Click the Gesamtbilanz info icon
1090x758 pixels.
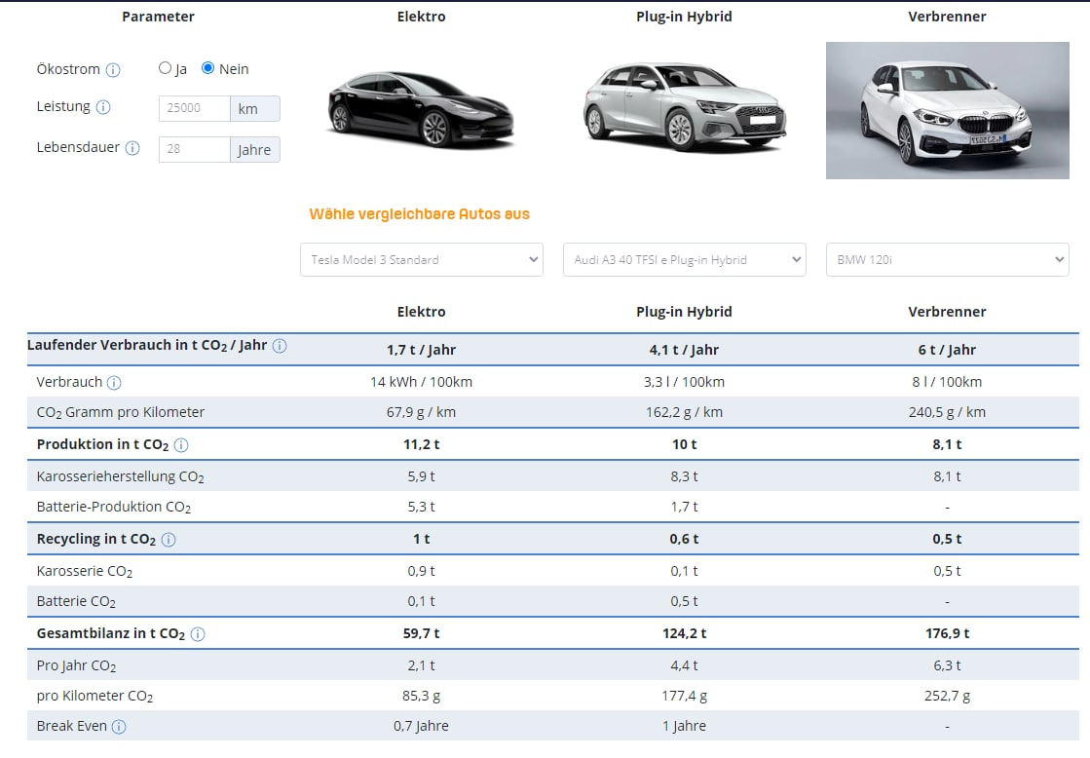198,634
